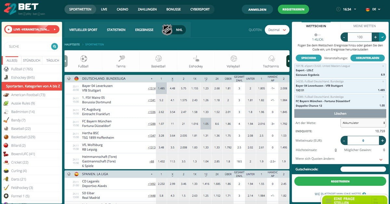Expand +1341 markets for Mainz vs Dortmund
The height and width of the screenshot is (204, 390).
tap(152, 100)
